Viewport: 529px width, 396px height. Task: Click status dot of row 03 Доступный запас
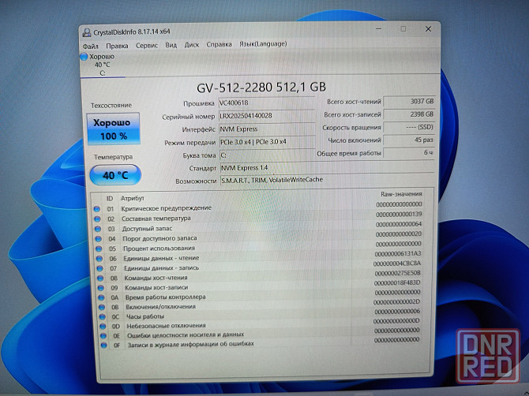[98, 230]
